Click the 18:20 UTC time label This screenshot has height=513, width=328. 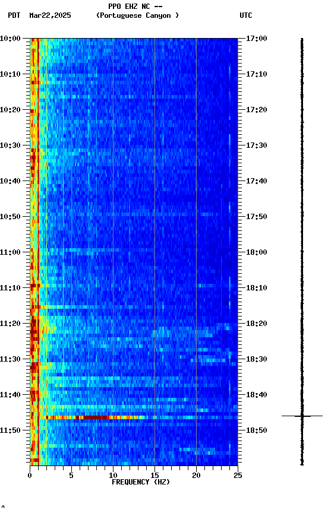(257, 324)
